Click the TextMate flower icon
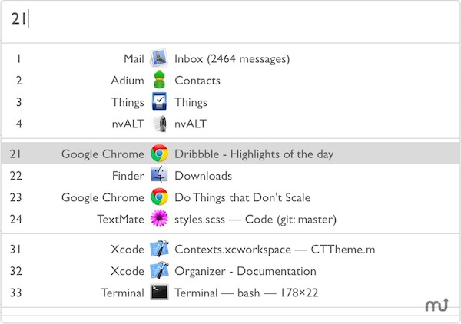 [x=159, y=219]
